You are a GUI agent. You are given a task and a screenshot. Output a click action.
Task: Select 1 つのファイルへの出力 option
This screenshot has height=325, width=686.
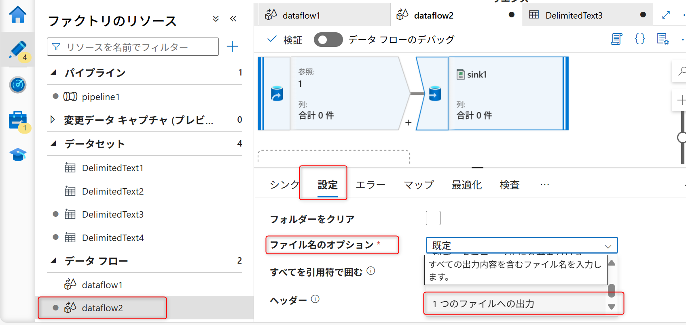[x=516, y=304]
